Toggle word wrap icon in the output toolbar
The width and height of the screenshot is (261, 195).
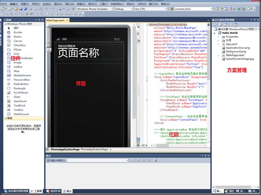[155, 160]
